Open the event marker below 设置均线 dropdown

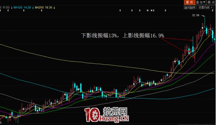pyautogui.click(x=213, y=11)
